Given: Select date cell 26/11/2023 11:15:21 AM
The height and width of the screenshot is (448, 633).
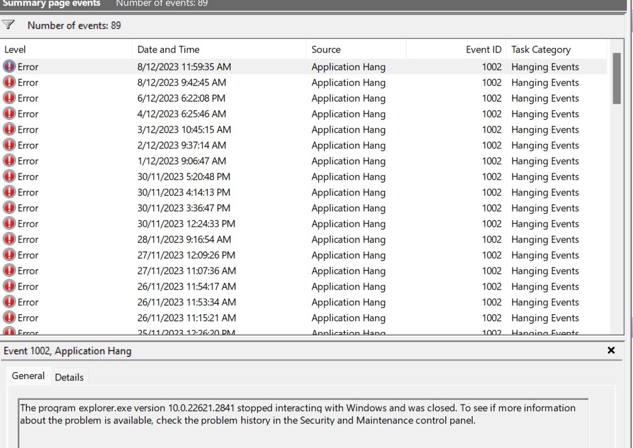Looking at the screenshot, I should 187,318.
